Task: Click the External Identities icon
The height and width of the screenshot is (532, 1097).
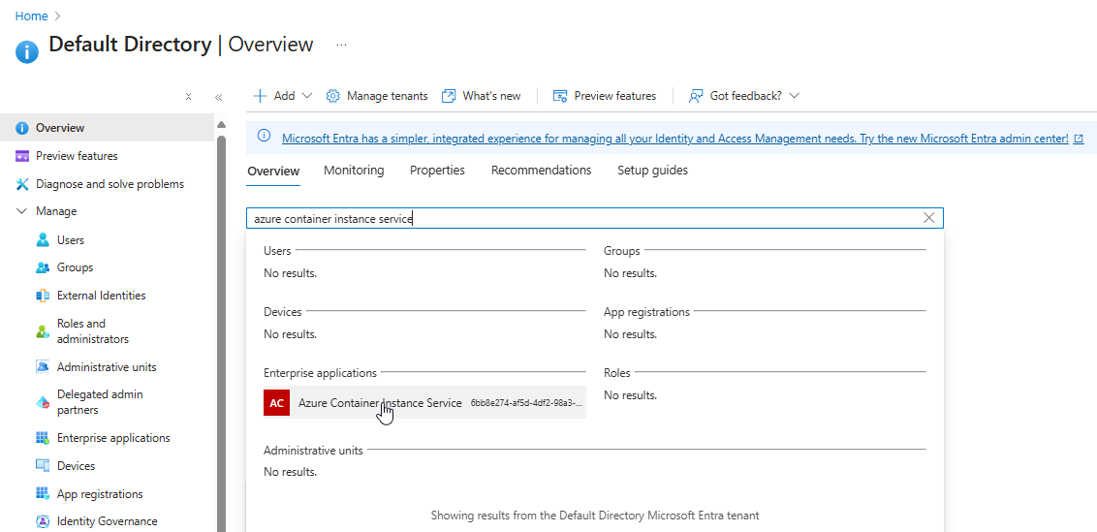Action: point(43,296)
